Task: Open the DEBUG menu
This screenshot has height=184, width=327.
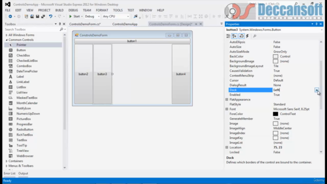Action: pos(73,10)
